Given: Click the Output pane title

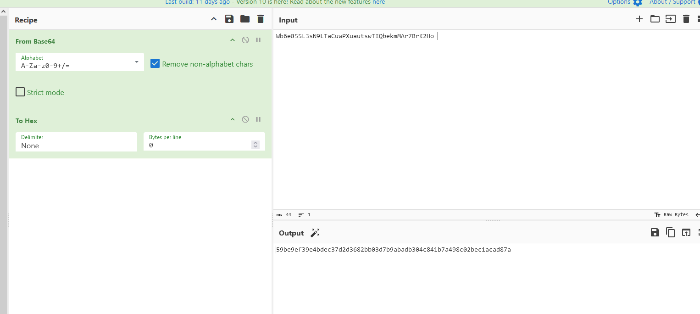Looking at the screenshot, I should click(291, 233).
